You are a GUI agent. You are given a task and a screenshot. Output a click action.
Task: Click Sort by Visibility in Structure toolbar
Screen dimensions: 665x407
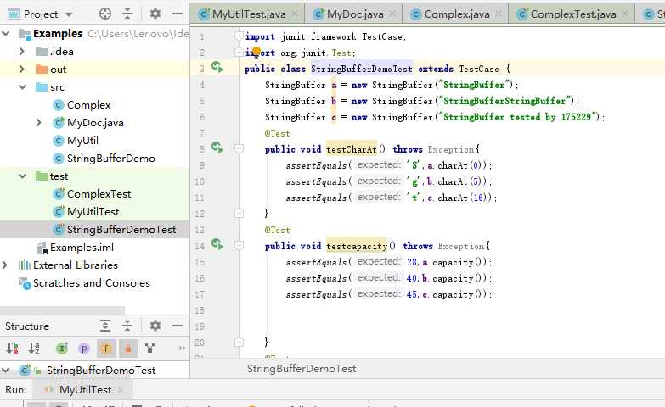pos(13,348)
